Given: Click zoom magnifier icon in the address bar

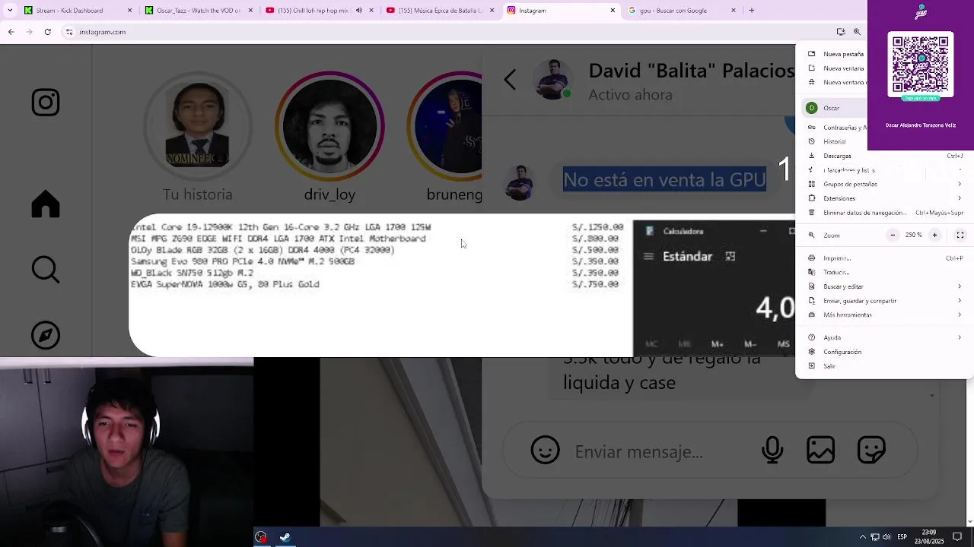Looking at the screenshot, I should 857,32.
